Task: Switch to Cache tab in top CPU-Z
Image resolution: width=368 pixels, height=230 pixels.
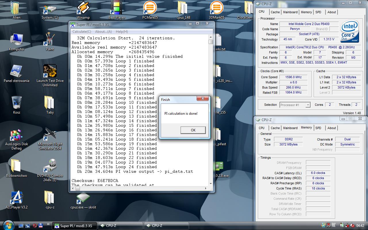Action: coord(275,12)
